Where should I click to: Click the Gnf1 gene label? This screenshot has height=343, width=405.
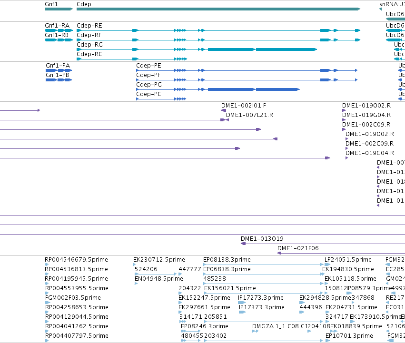point(51,4)
